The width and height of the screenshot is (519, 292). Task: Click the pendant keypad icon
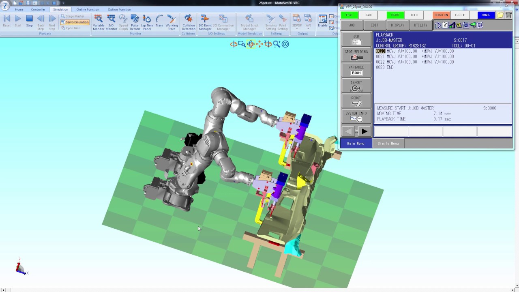(x=508, y=15)
